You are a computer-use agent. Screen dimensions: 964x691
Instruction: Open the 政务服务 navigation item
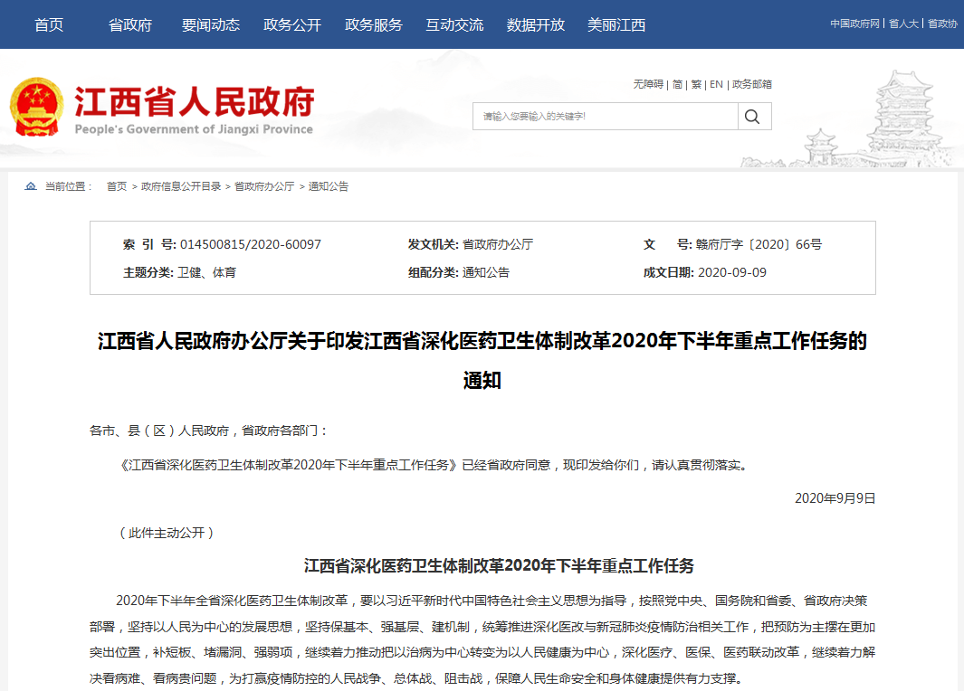(373, 25)
